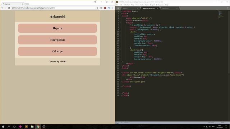Open Sublime Text Selection menu
This screenshot has width=230, height=129.
click(x=127, y=5)
